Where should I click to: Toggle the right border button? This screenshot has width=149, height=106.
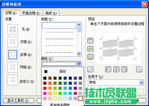124,69
